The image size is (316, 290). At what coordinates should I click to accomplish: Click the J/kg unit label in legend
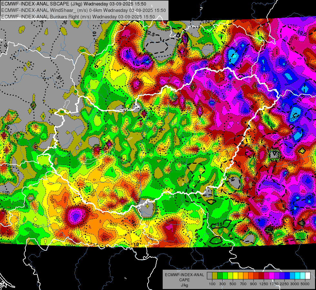[184, 285]
